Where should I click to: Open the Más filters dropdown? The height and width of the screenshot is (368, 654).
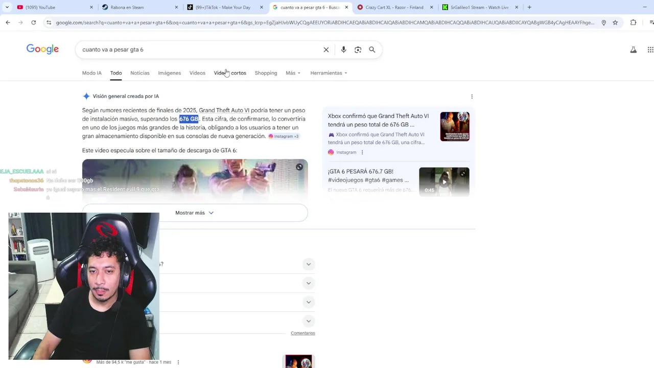click(x=293, y=73)
